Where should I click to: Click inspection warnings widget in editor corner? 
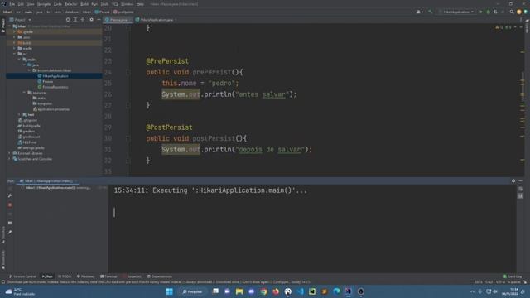tap(503, 27)
